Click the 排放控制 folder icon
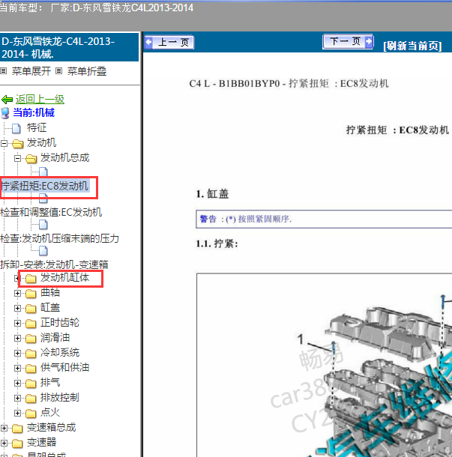The width and height of the screenshot is (452, 457). click(x=31, y=399)
